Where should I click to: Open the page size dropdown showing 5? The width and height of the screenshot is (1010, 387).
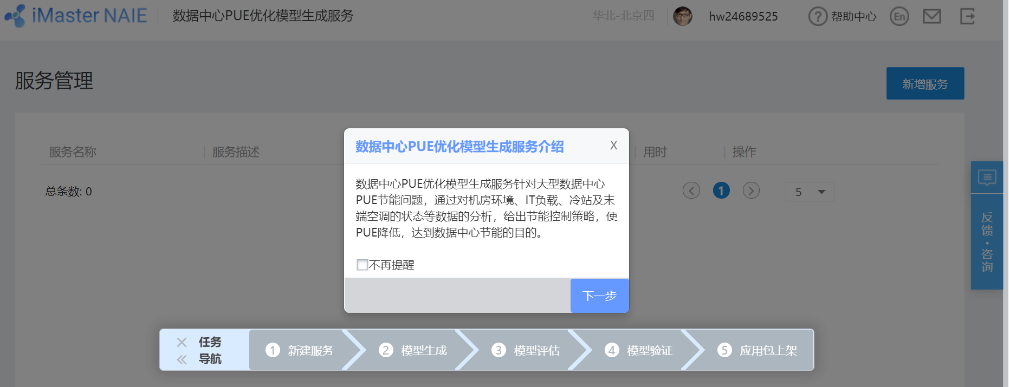[x=810, y=192]
